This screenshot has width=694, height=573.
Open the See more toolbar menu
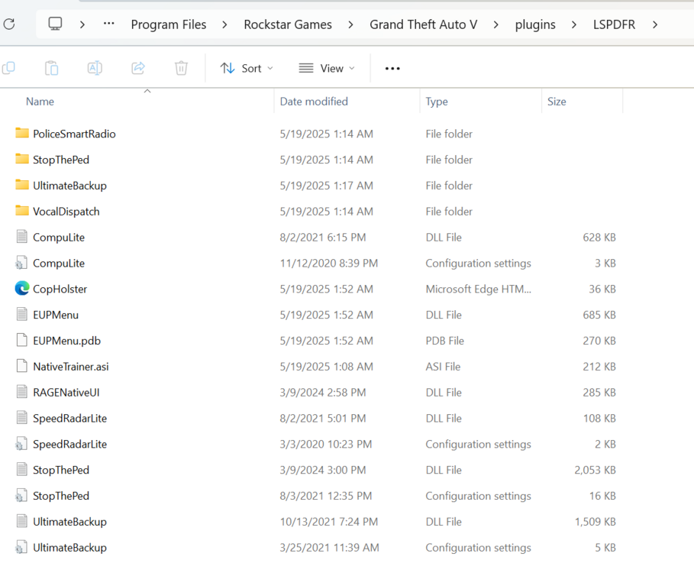pos(392,68)
